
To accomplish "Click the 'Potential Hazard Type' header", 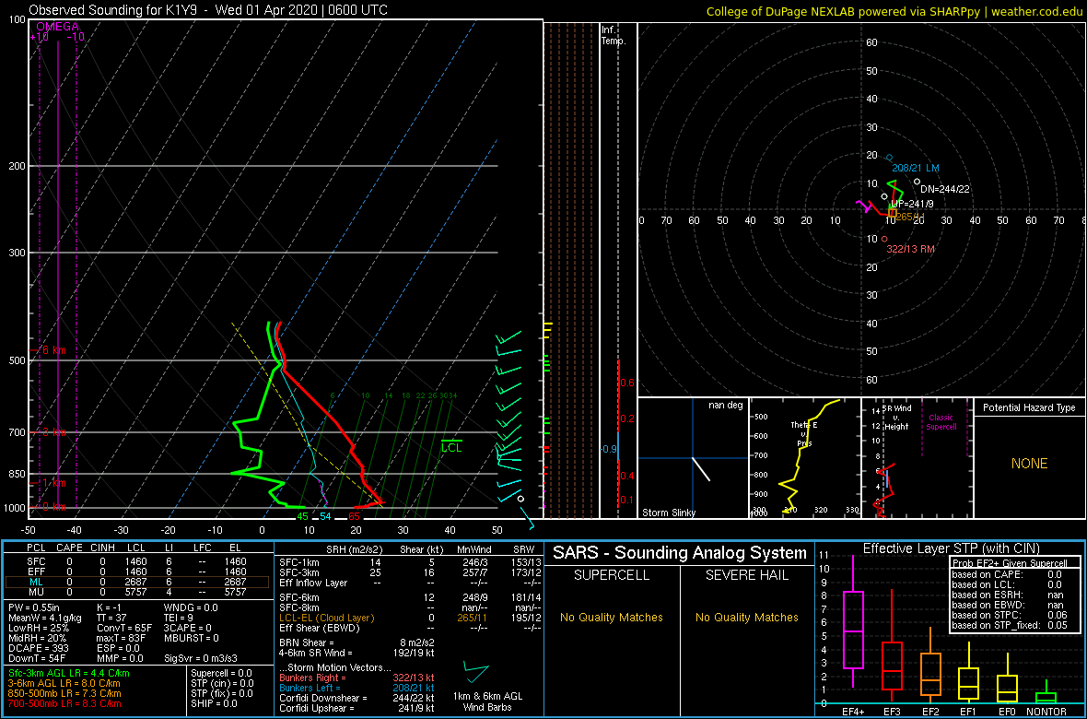I will pyautogui.click(x=1029, y=407).
